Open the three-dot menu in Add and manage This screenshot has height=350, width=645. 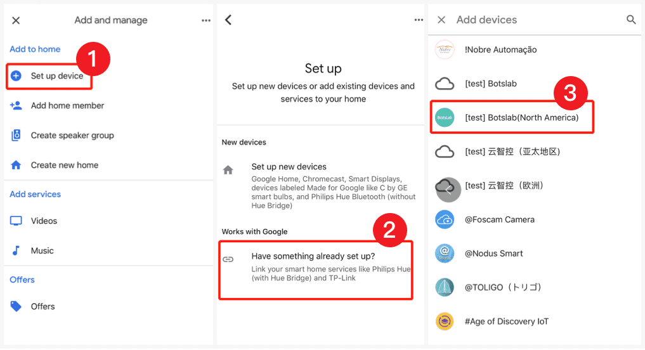point(206,20)
